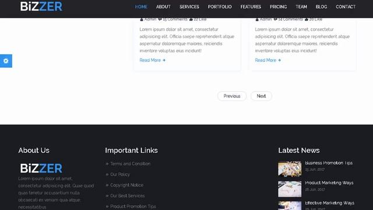Screen dimensions: 373x210
Task: Open the Our Best Services link
Action: coord(127,196)
